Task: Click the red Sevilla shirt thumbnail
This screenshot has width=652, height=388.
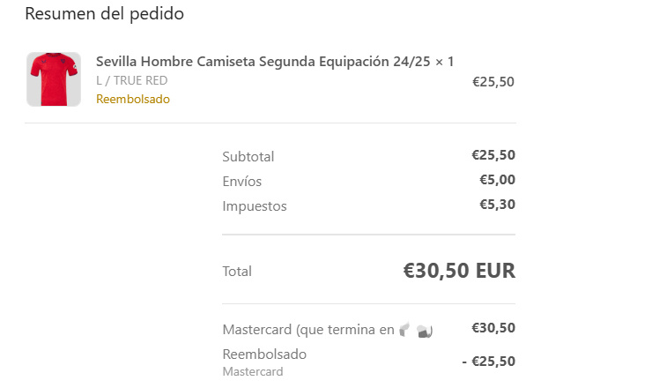Action: [54, 79]
